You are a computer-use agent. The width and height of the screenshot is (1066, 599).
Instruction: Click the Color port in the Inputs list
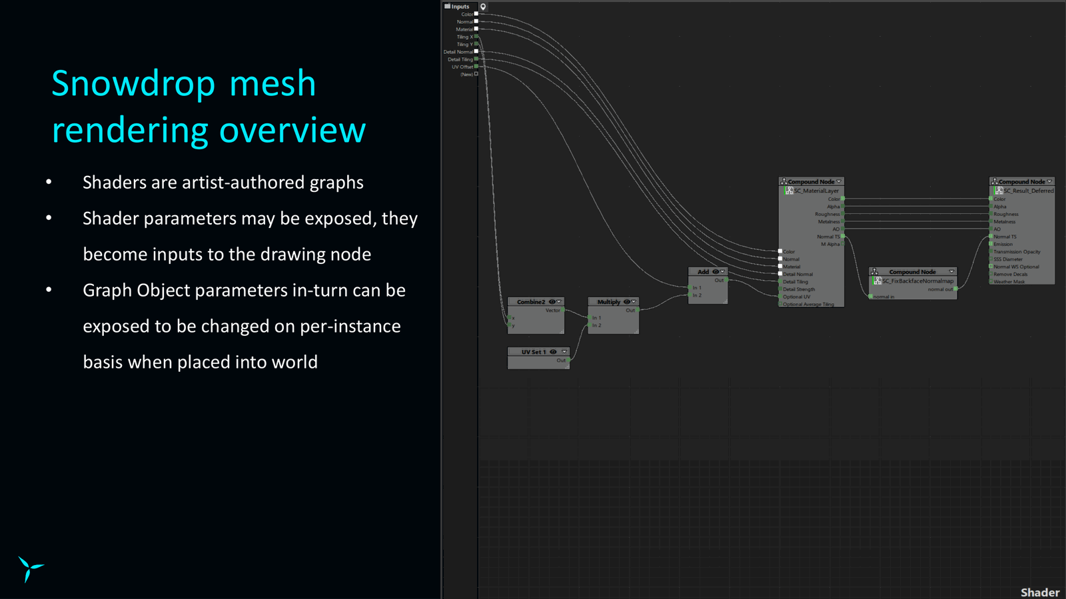pos(476,14)
